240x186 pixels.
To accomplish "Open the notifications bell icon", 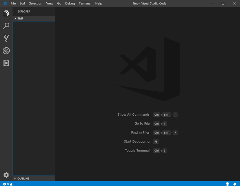I will [x=235, y=184].
